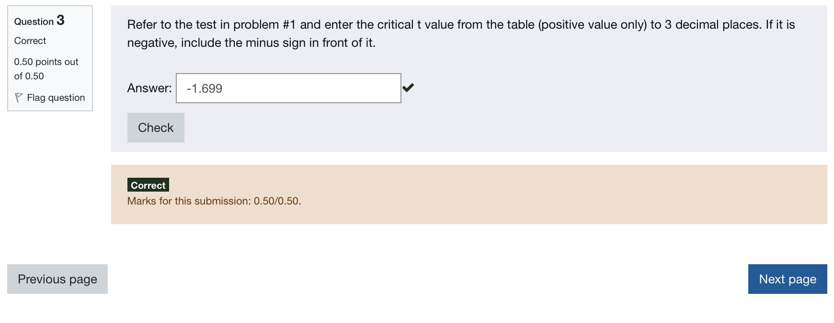Click the Correct badge in feedback area
The image size is (834, 323).
tap(148, 185)
